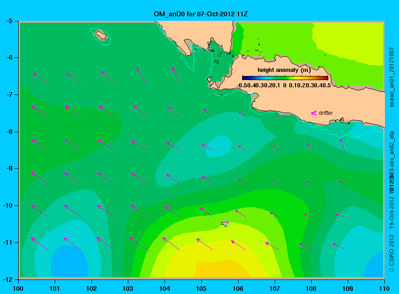The height and width of the screenshot is (294, 399).
Task: Pick the 109 longitude axis label
Action: point(348,289)
